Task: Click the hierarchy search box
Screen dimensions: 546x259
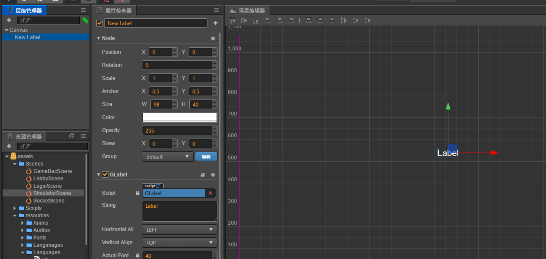Action: point(49,20)
